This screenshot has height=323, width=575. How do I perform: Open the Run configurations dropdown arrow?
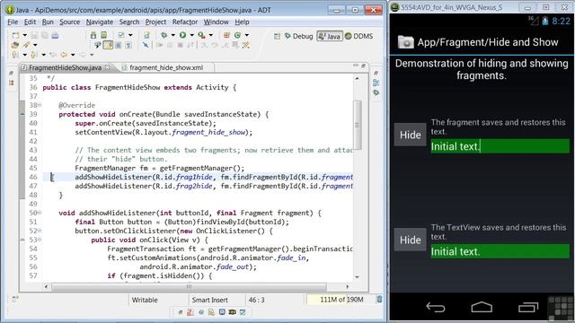click(x=191, y=35)
